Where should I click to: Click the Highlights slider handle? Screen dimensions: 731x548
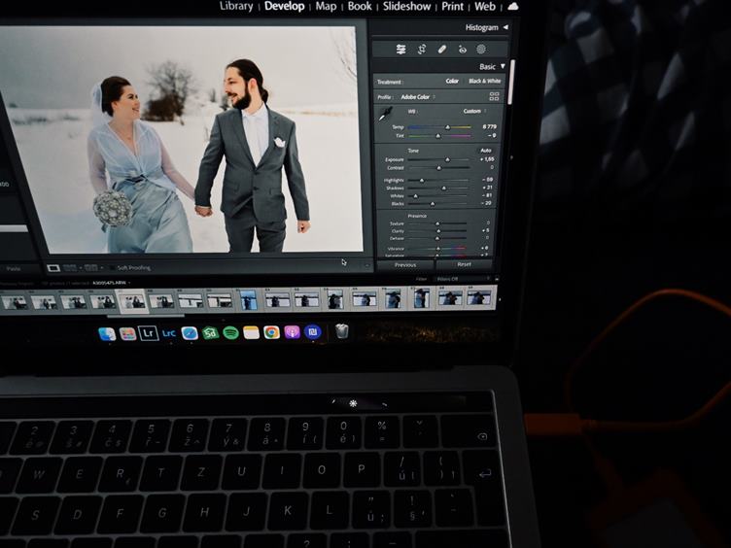click(422, 180)
